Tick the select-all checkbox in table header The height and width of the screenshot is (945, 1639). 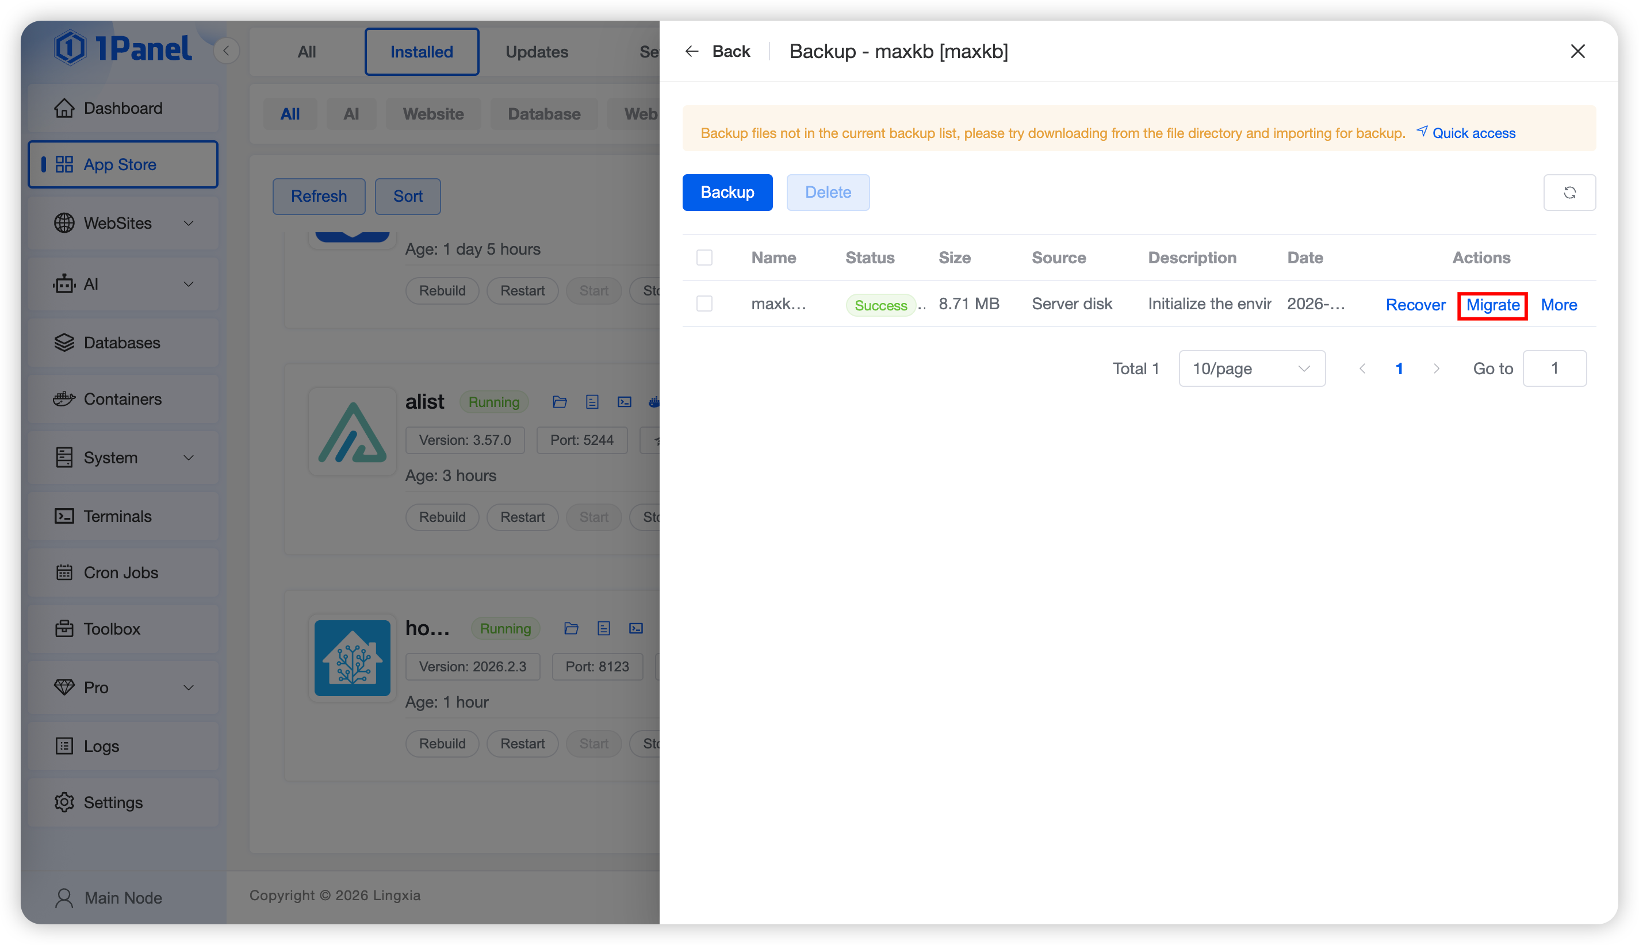704,258
